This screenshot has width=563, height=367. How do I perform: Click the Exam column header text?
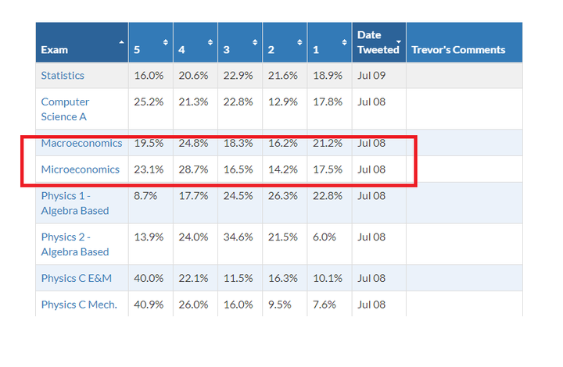[55, 49]
